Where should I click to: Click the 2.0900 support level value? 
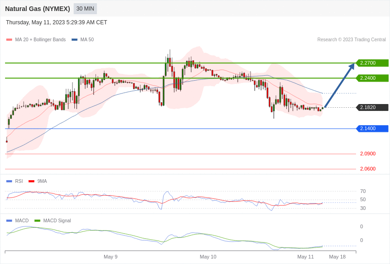(368, 154)
